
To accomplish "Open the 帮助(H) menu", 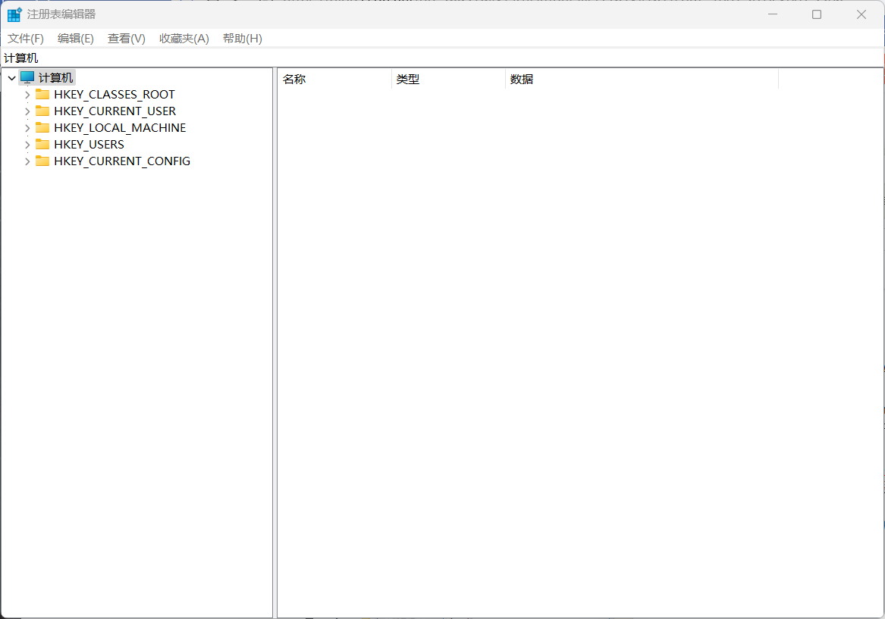I will coord(242,39).
